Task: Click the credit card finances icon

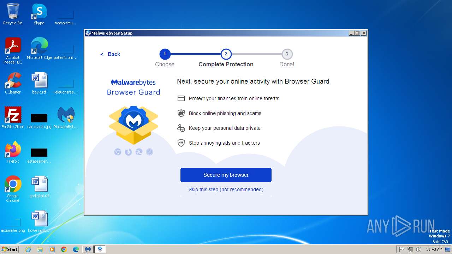Action: coord(181,98)
